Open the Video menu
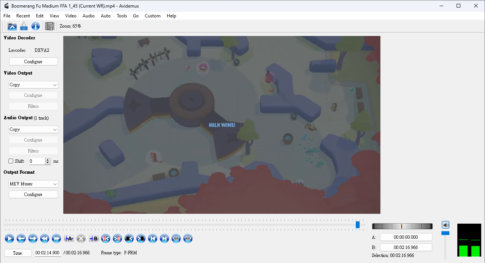Viewport: 485px width, 263px height. pos(71,16)
